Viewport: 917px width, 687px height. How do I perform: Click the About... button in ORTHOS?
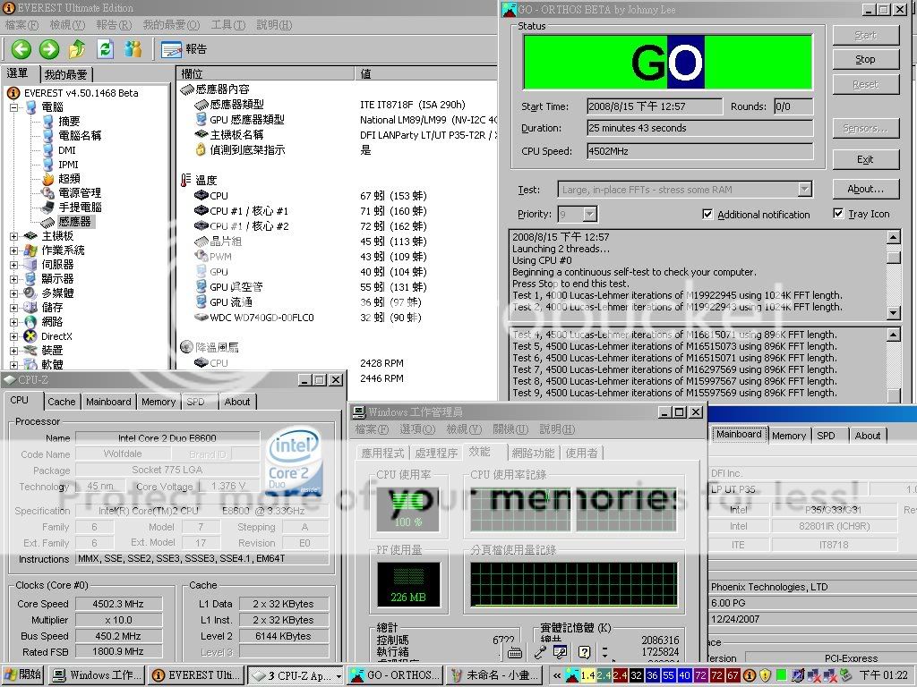865,189
